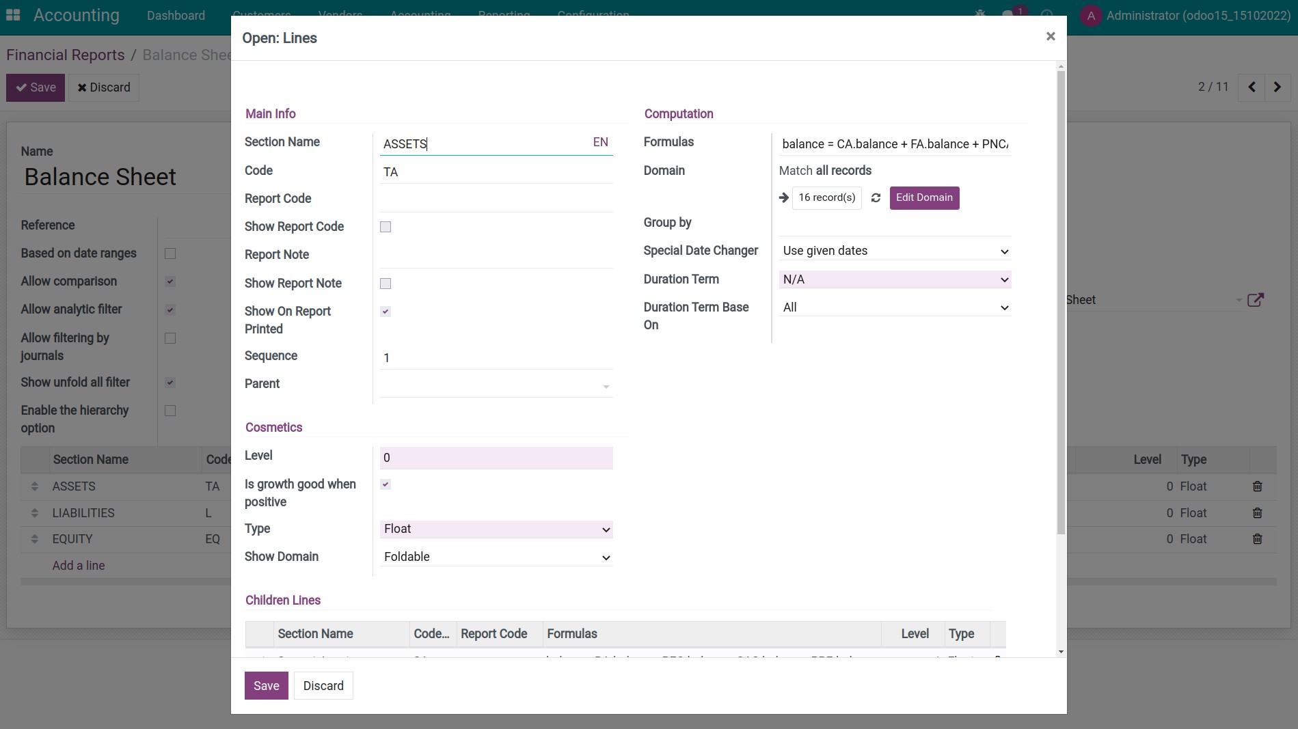Image resolution: width=1298 pixels, height=729 pixels.
Task: Refresh the domain record count
Action: 876,197
